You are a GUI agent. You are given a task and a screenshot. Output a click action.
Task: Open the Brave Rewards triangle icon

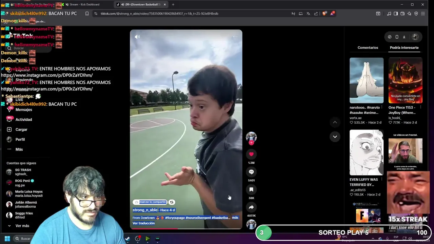[x=333, y=14]
